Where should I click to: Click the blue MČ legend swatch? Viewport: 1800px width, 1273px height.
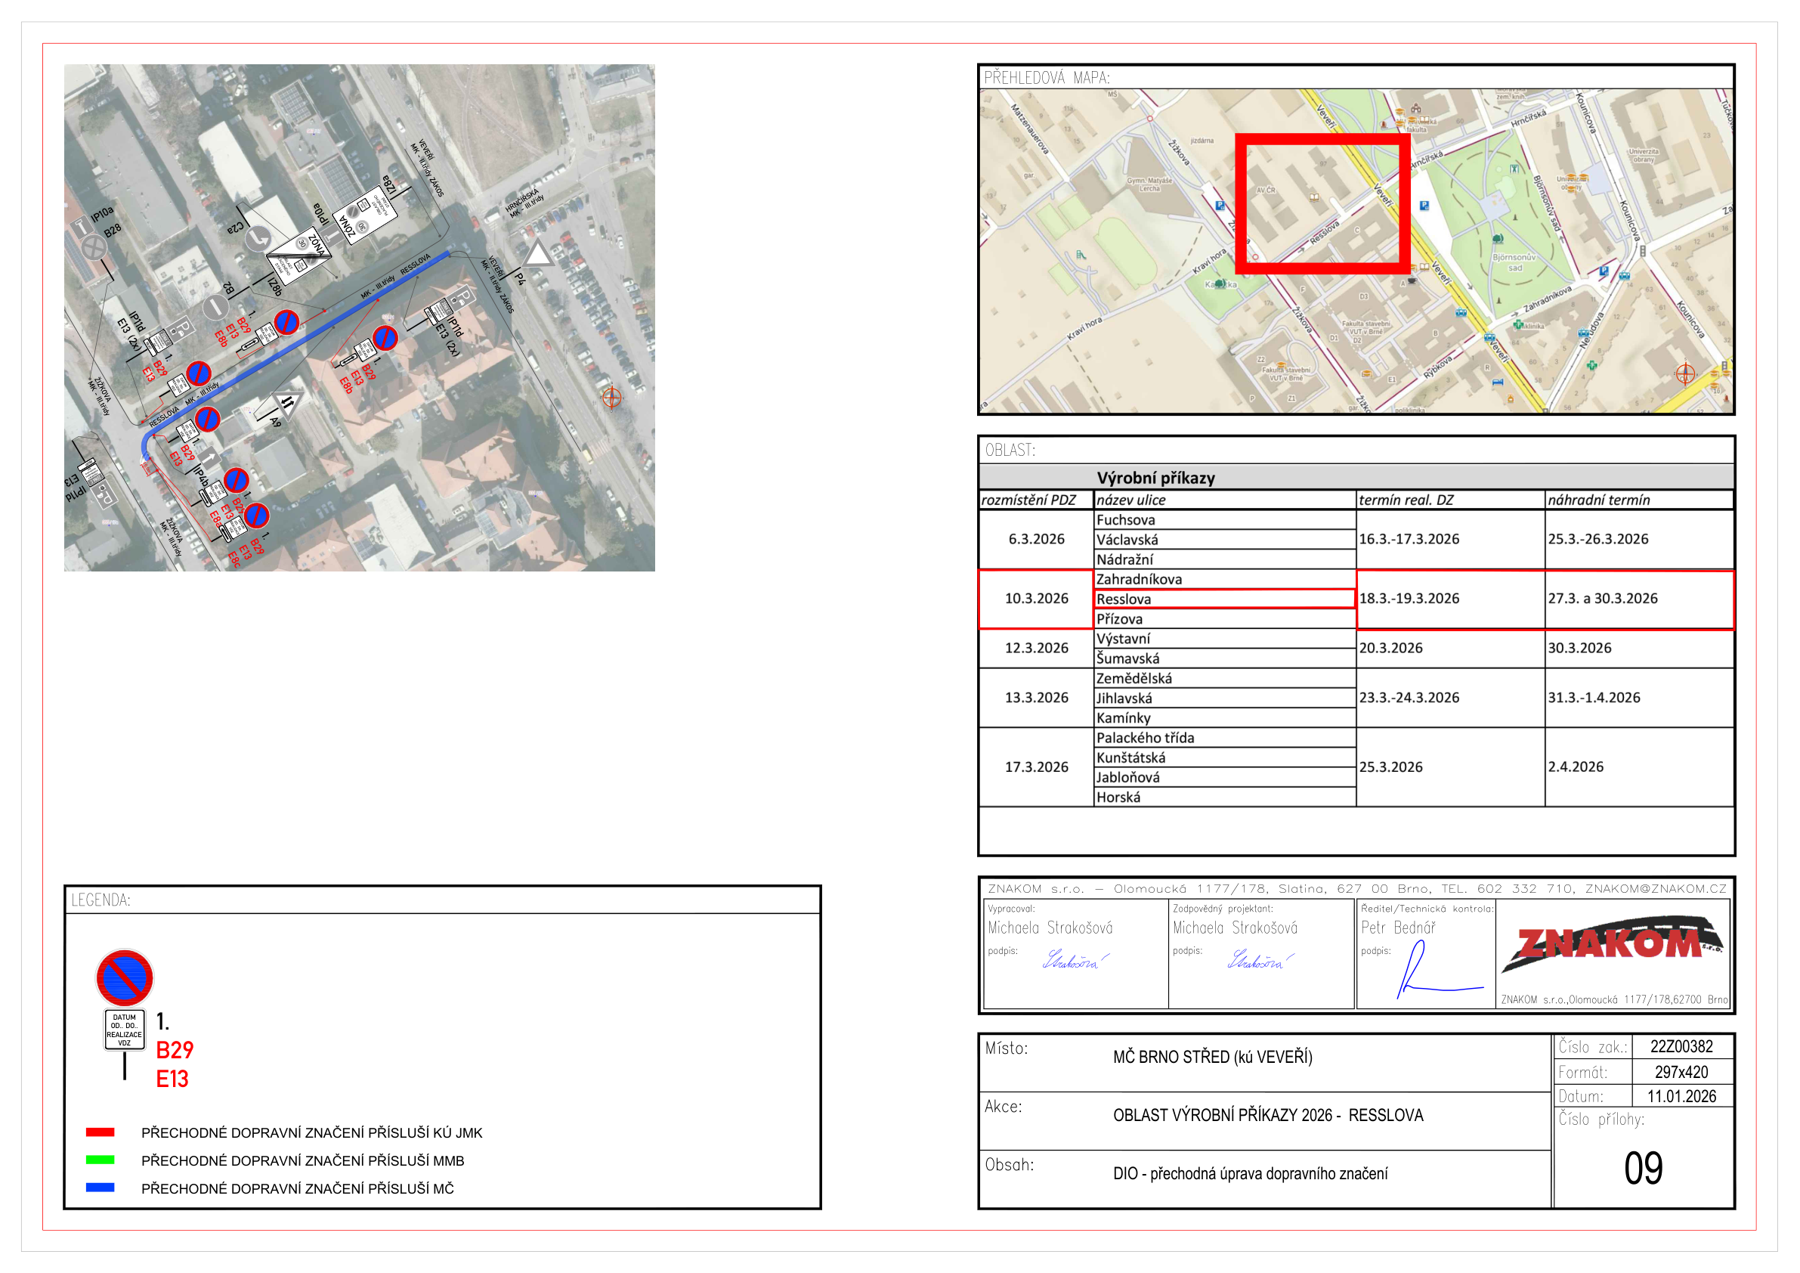101,1188
